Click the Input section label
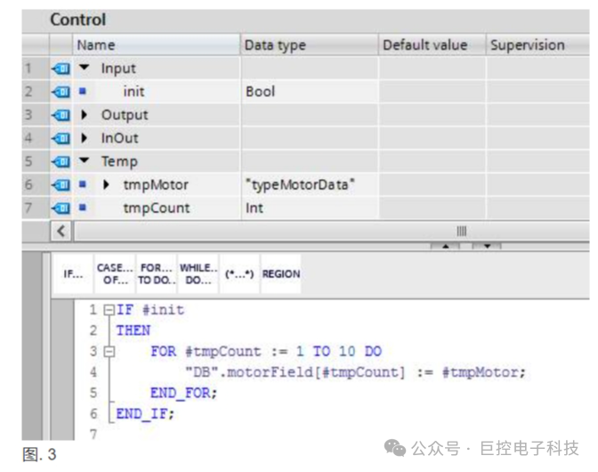The width and height of the screenshot is (598, 472). click(x=118, y=69)
